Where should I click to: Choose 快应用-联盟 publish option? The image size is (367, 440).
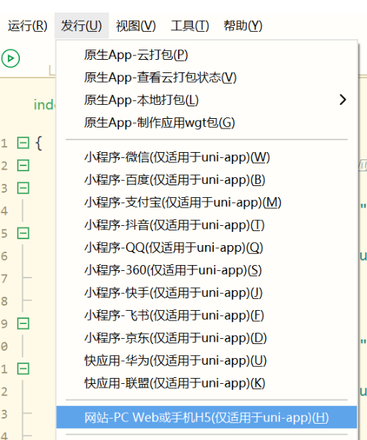click(207, 383)
